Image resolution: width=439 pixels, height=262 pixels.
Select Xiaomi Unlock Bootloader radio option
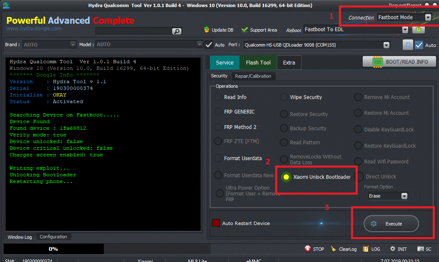point(286,177)
